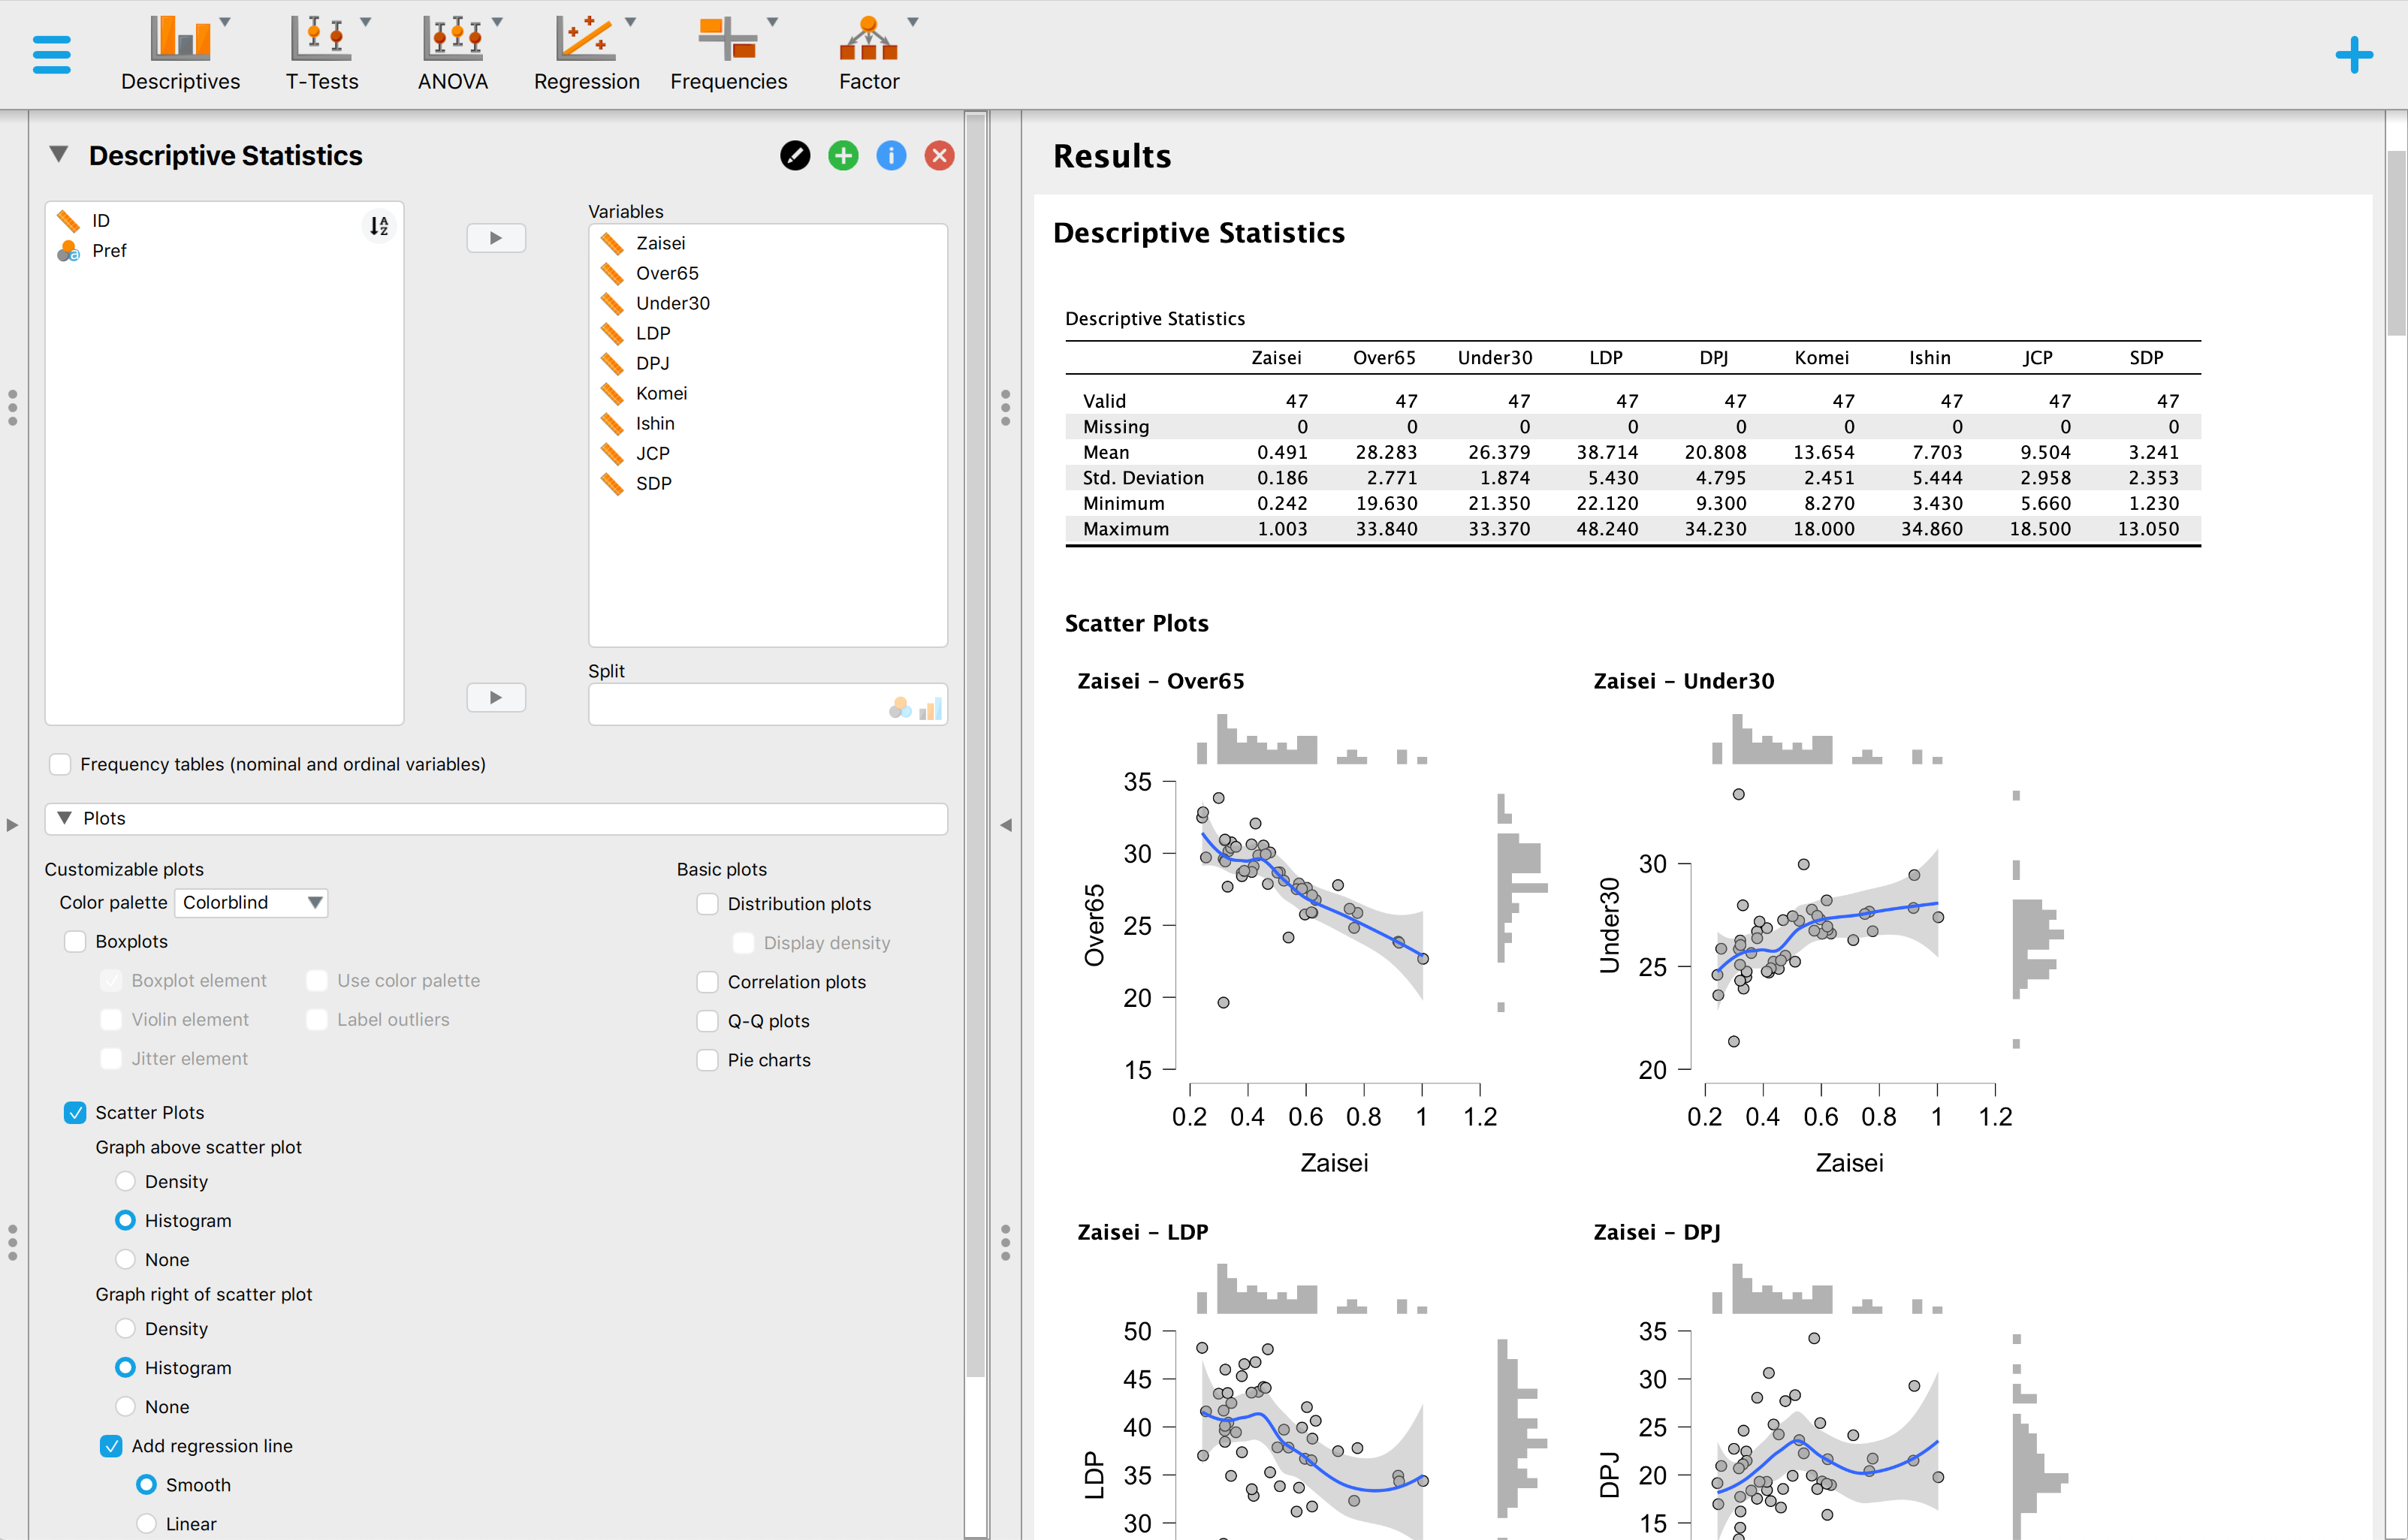Click the Descriptive Statistics results heading

1198,233
